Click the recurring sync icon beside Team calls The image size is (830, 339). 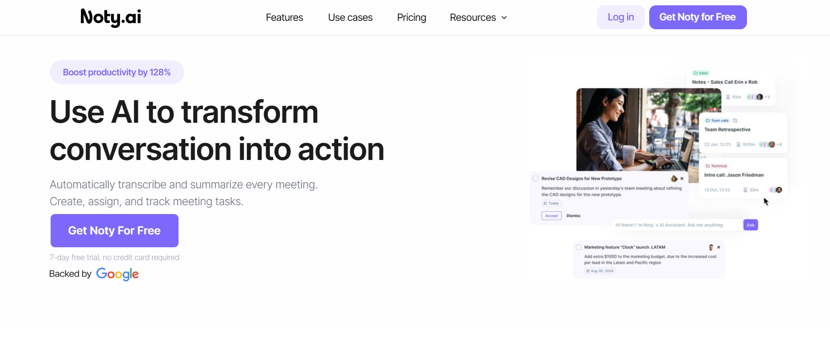[735, 121]
